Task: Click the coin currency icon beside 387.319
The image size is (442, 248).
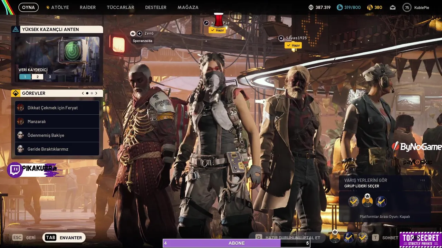Action: [311, 7]
